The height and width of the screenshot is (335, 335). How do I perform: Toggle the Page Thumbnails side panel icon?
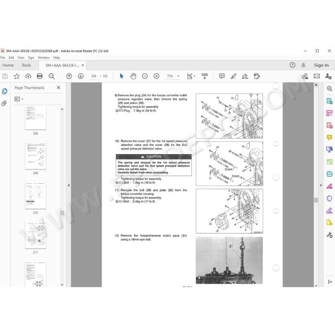[4, 91]
